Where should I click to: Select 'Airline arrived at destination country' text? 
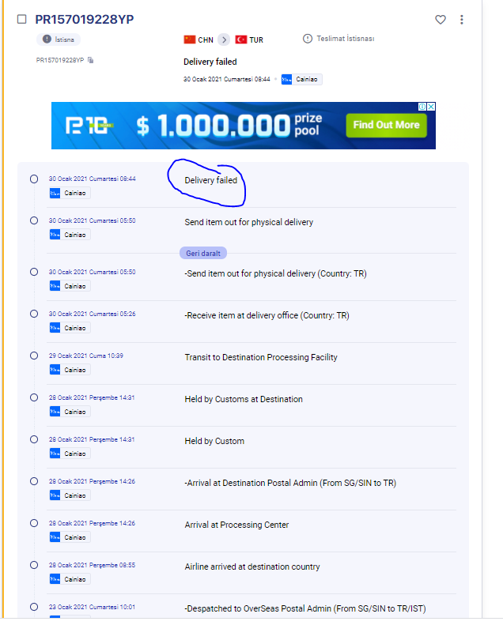tap(252, 567)
